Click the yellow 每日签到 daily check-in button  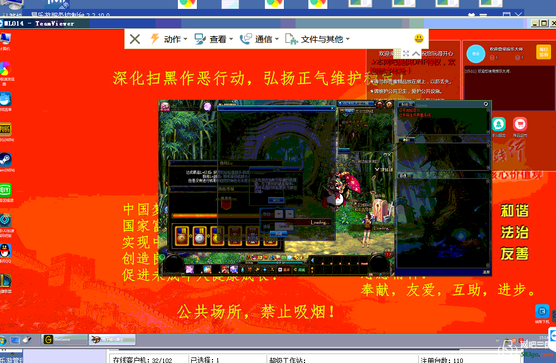(x=543, y=52)
